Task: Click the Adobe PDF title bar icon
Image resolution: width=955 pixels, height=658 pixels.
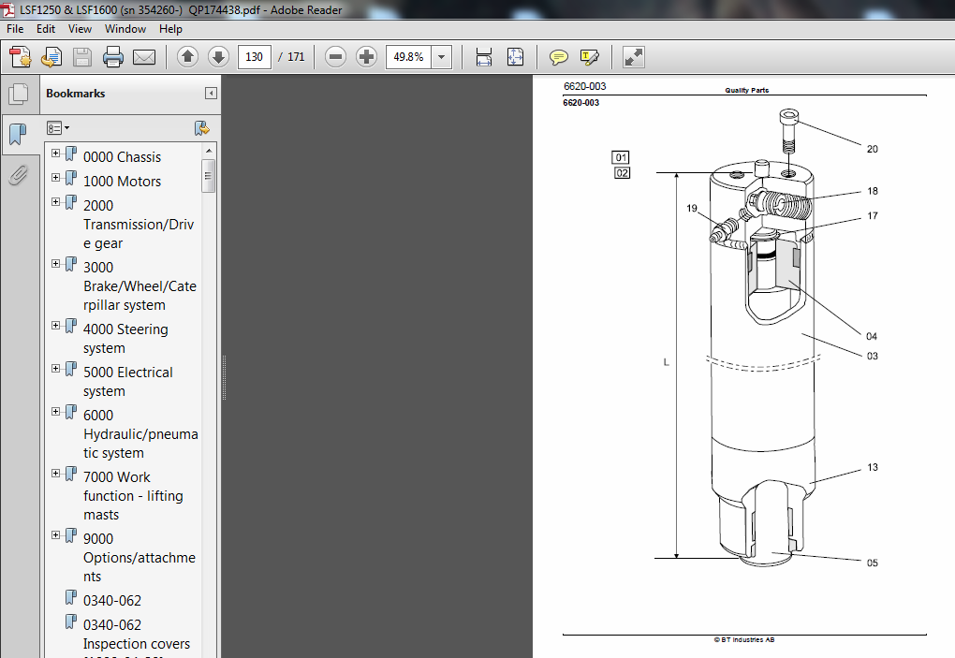Action: pyautogui.click(x=7, y=9)
